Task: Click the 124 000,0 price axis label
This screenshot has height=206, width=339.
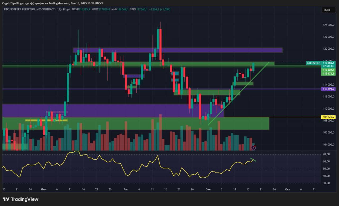Action: pyautogui.click(x=329, y=25)
